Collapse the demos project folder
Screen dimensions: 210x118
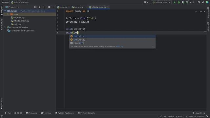5,11
